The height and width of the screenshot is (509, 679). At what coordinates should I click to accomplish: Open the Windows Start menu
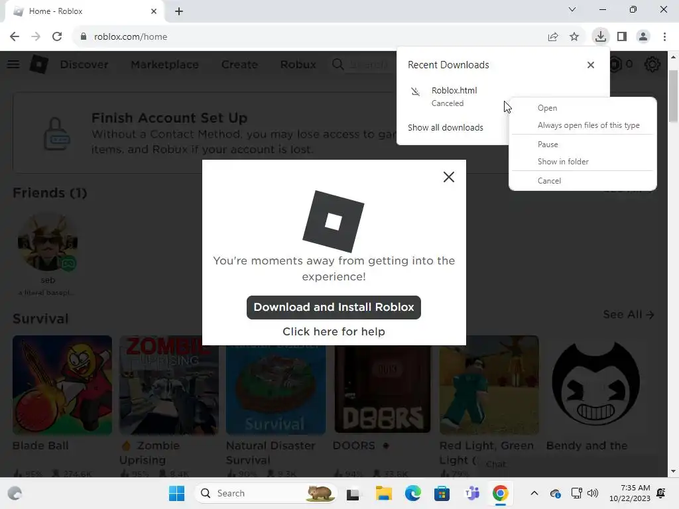click(x=176, y=493)
